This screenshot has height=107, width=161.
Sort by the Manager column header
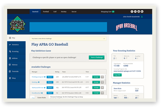(35, 72)
